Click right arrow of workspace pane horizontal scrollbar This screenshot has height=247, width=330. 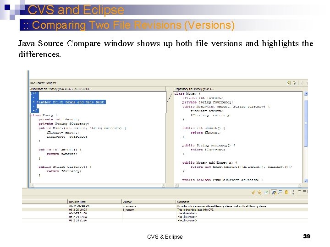pyautogui.click(x=164, y=185)
